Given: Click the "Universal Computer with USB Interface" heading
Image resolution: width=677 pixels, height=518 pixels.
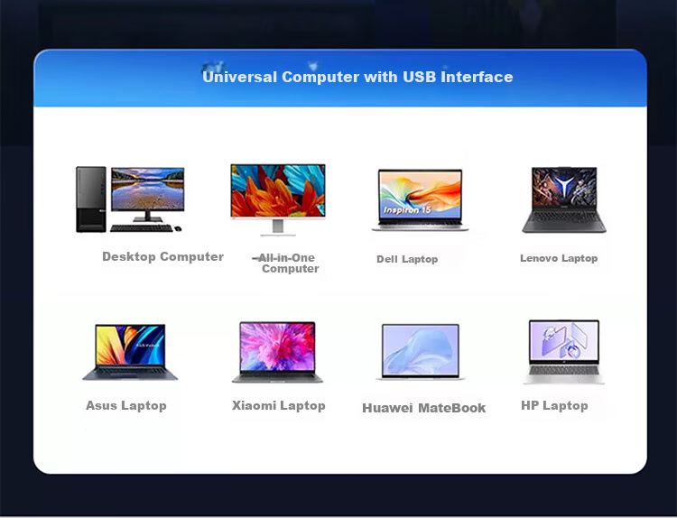Looking at the screenshot, I should pos(357,77).
